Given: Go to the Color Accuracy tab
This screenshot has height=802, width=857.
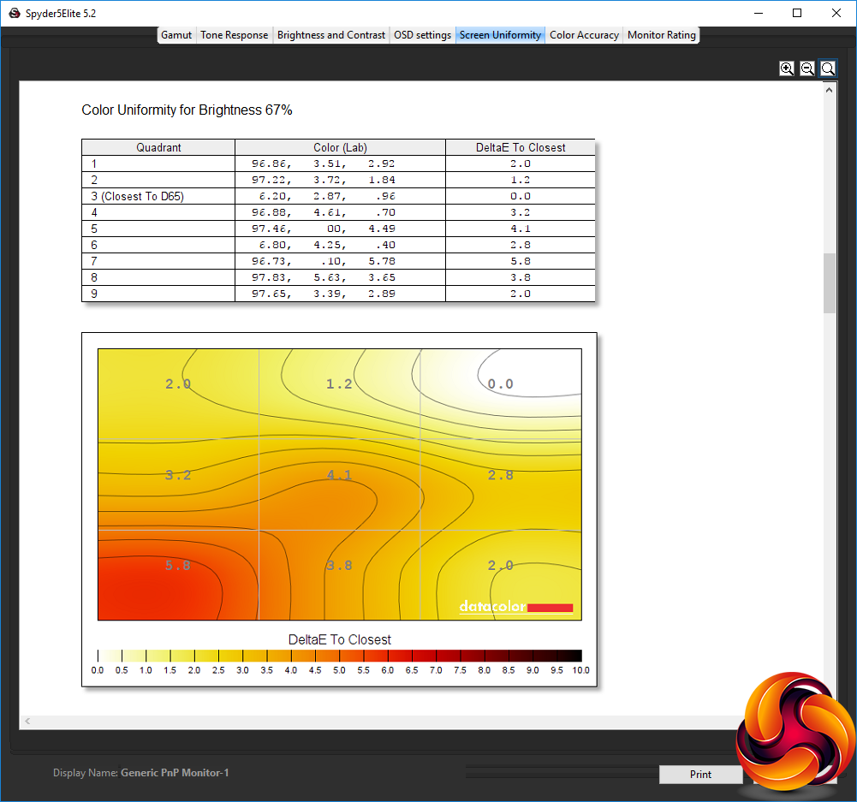Looking at the screenshot, I should click(x=584, y=35).
